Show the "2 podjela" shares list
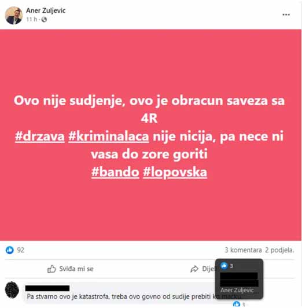The width and height of the screenshot is (302, 308). (x=279, y=250)
